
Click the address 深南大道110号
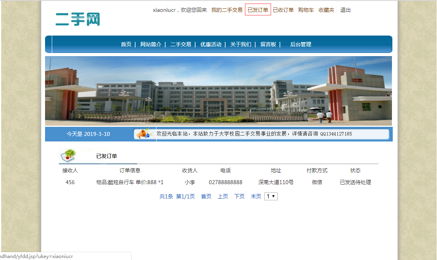[276, 182]
